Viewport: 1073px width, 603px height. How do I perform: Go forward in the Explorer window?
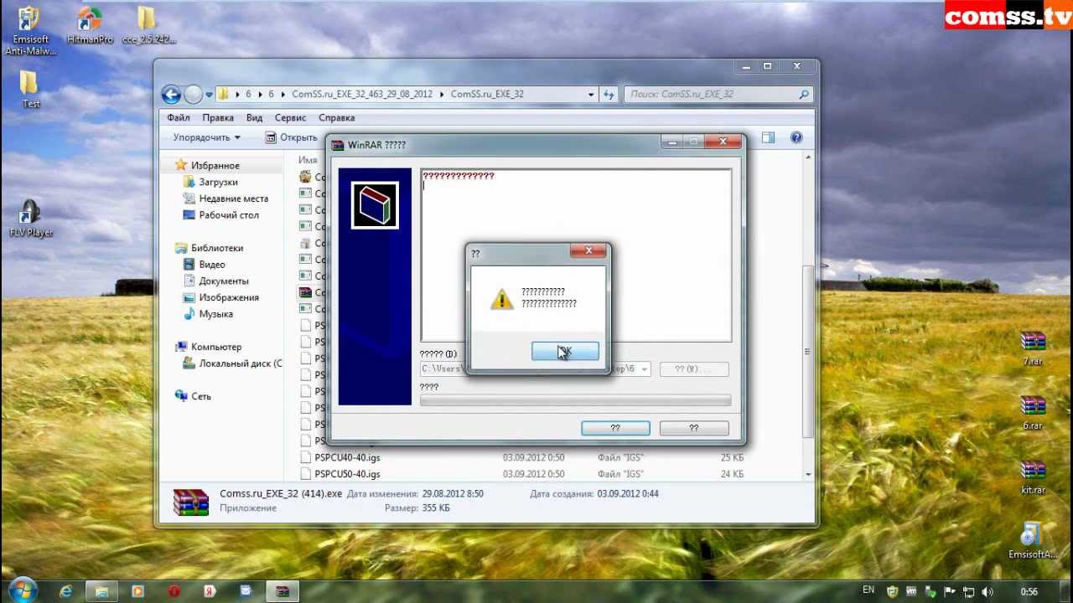pyautogui.click(x=193, y=95)
